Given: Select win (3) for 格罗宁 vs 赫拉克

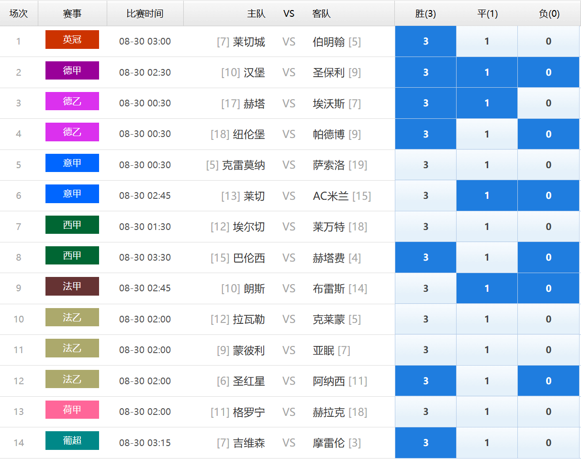Looking at the screenshot, I should point(425,412).
